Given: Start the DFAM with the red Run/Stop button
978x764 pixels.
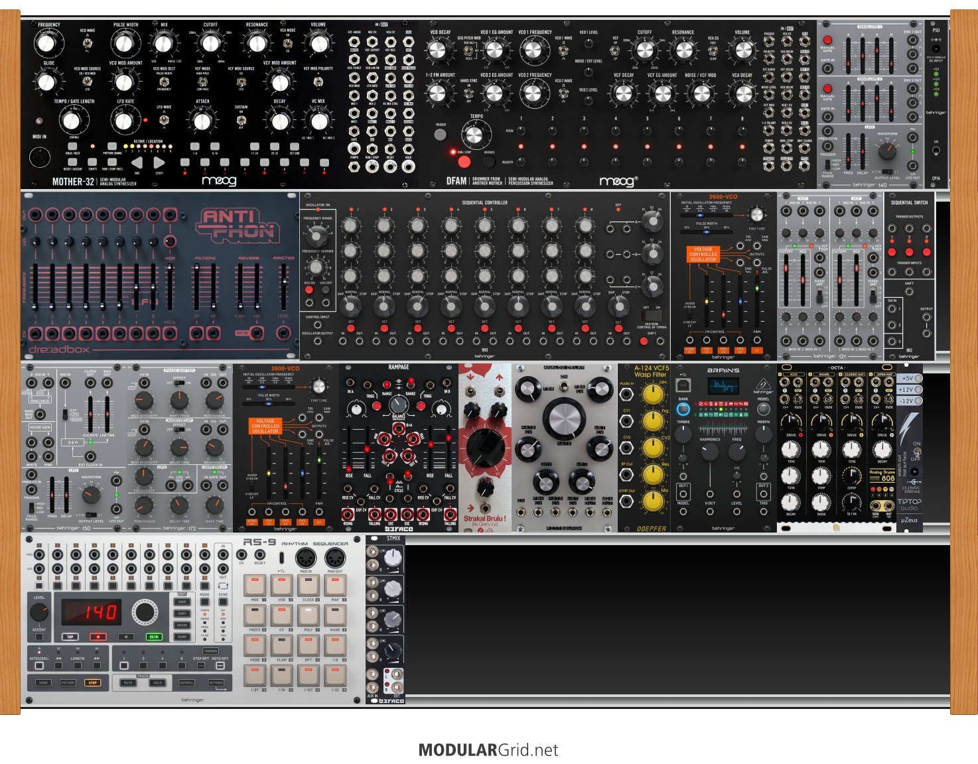Looking at the screenshot, I should coord(464,161).
